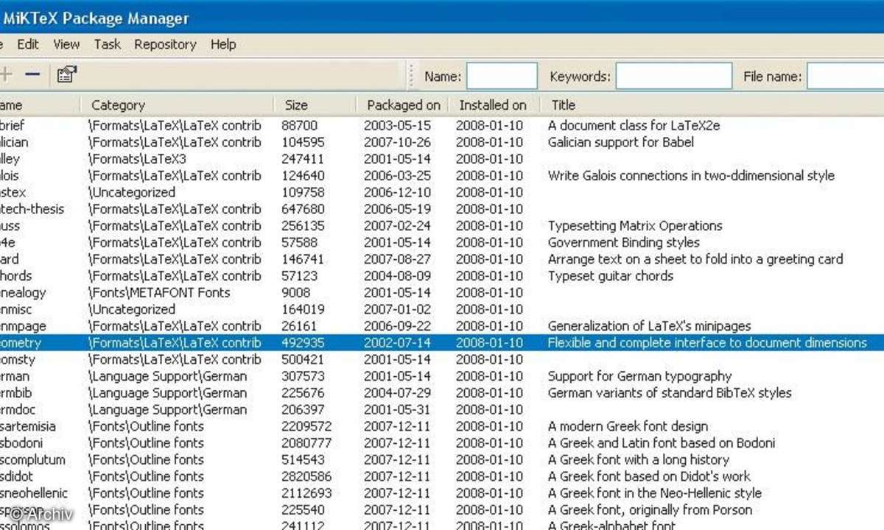Select 'Support for German typography' row

pyautogui.click(x=442, y=376)
